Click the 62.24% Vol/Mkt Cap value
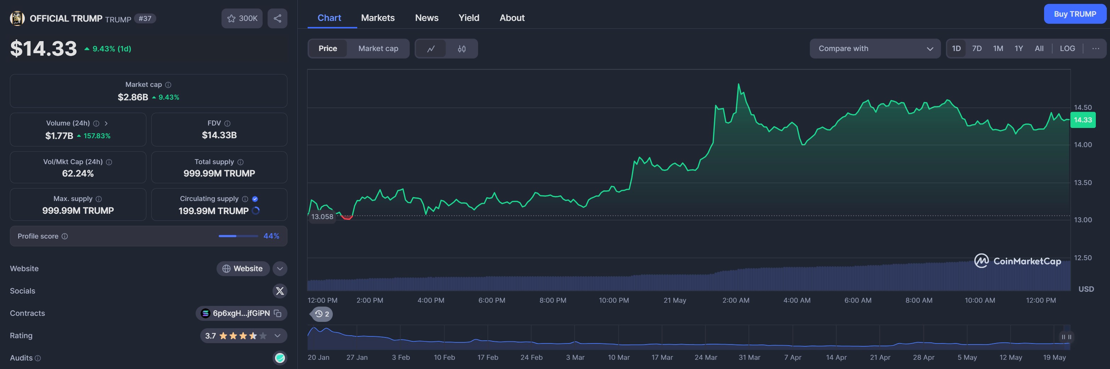1110x369 pixels. pyautogui.click(x=78, y=174)
